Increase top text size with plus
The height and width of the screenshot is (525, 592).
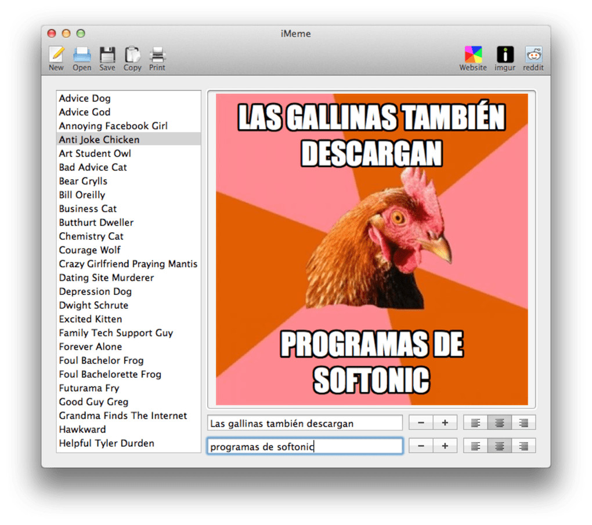(445, 422)
